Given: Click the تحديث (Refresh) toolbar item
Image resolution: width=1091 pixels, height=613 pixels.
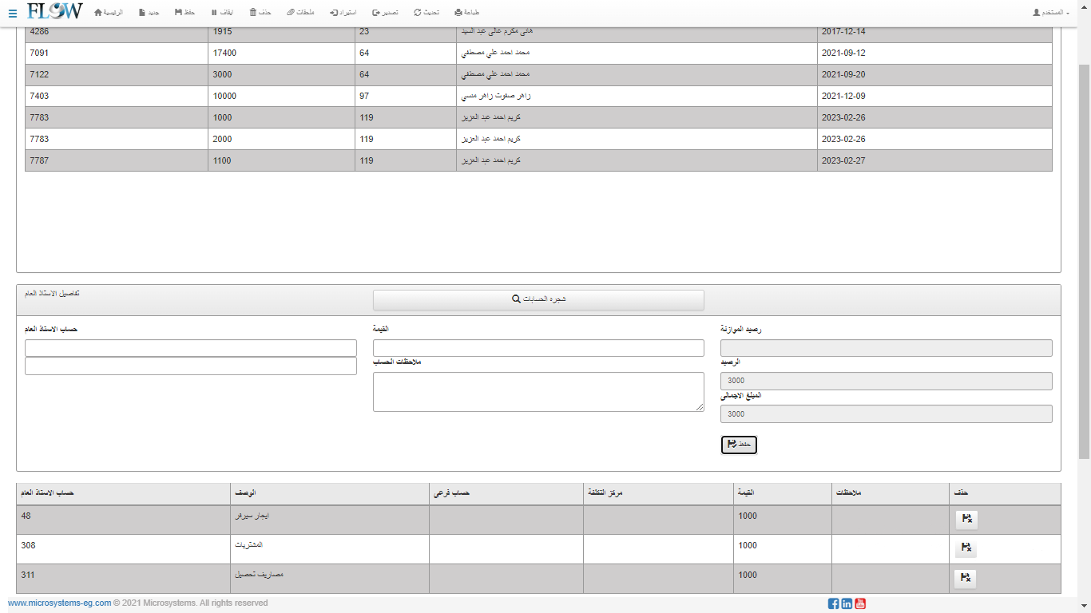Looking at the screenshot, I should click(426, 13).
